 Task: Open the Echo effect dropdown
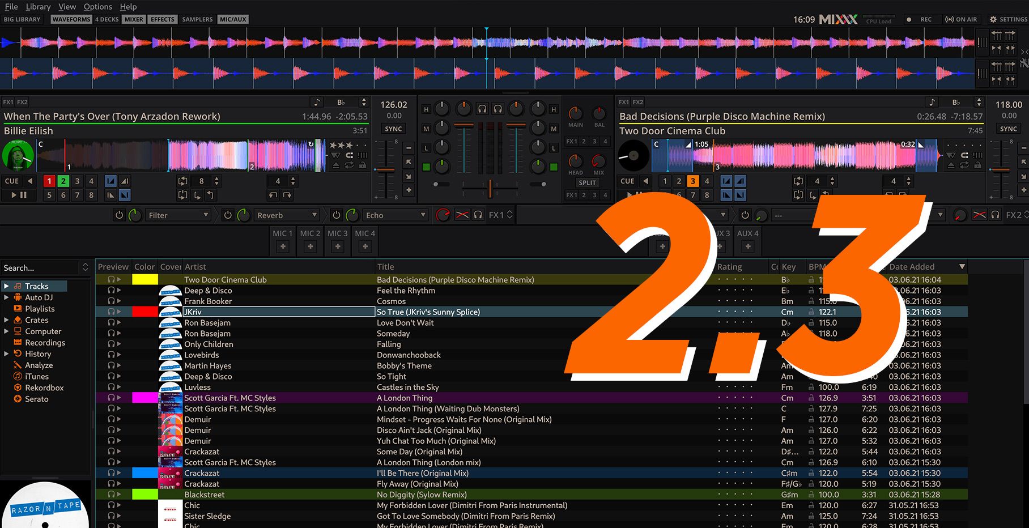coord(396,215)
